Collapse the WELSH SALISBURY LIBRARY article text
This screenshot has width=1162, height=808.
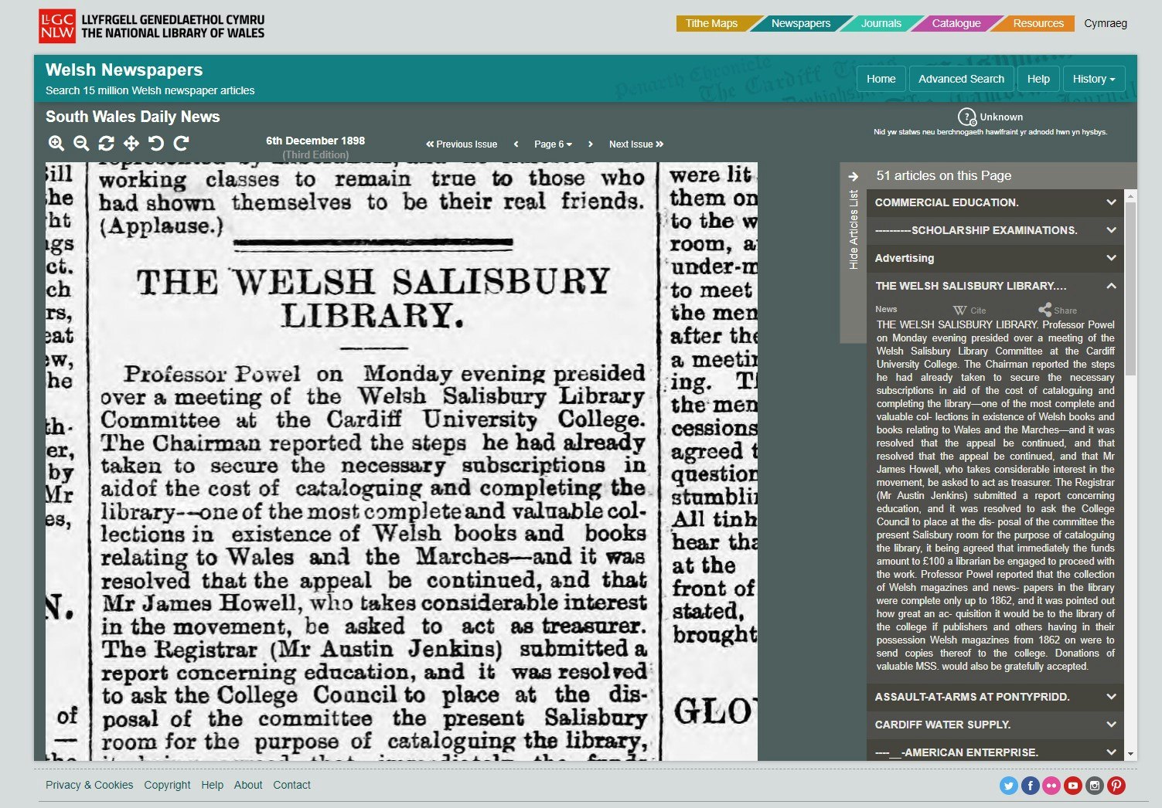[x=1111, y=285]
